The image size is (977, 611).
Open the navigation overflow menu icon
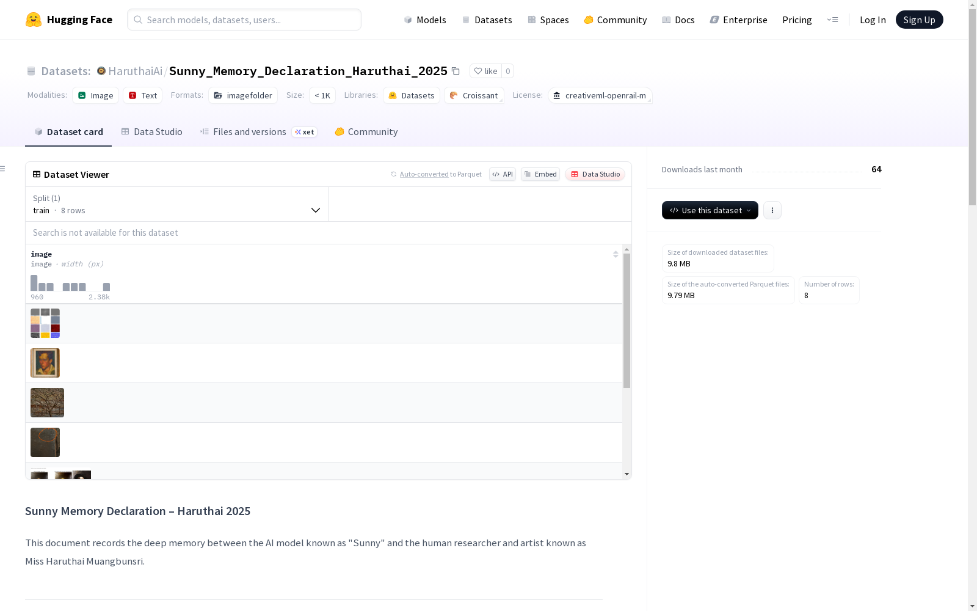tap(832, 20)
